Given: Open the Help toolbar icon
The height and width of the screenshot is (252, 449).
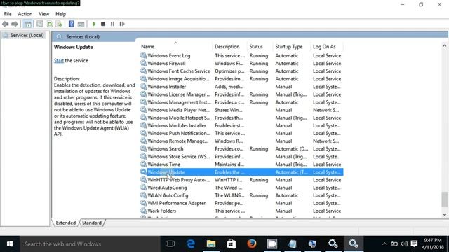Looking at the screenshot, I should [x=72, y=24].
